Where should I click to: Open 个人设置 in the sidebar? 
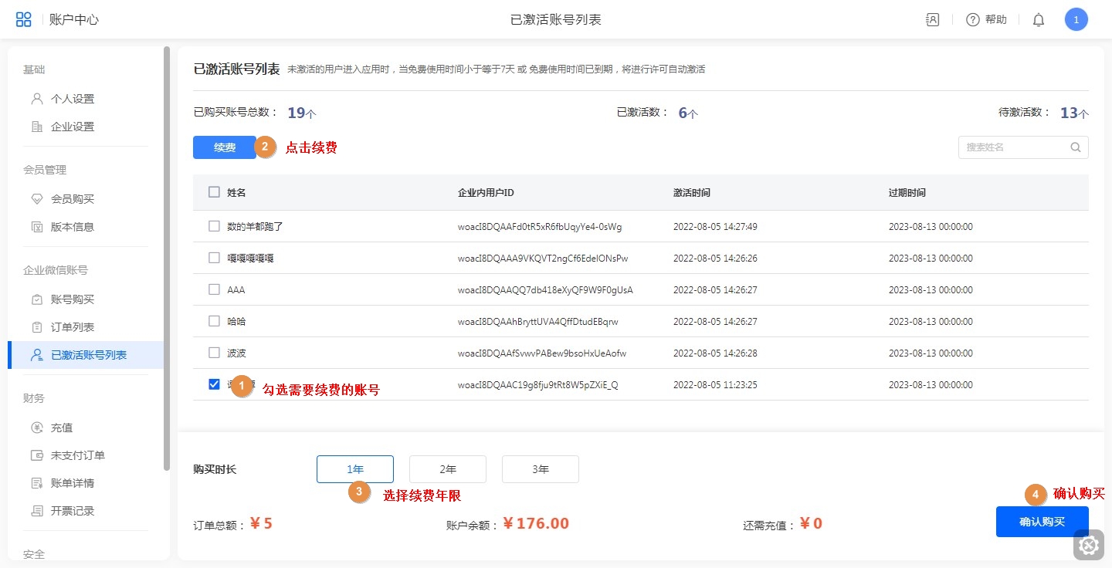(72, 99)
